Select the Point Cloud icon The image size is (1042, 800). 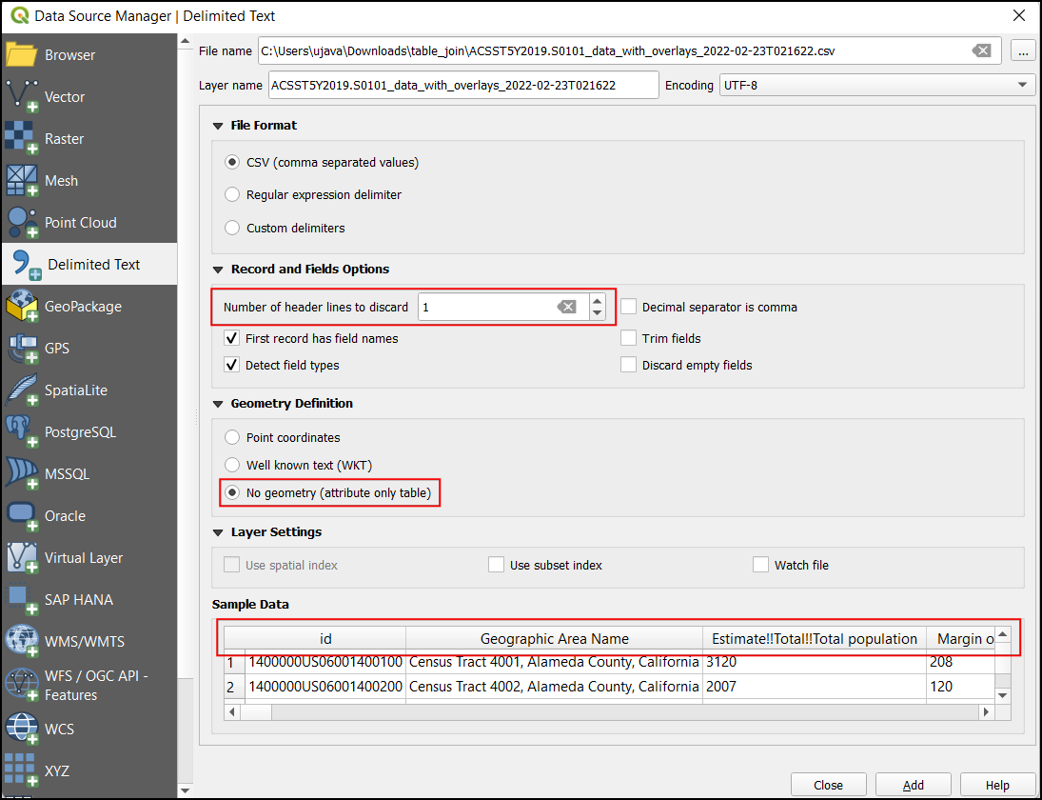tap(22, 223)
